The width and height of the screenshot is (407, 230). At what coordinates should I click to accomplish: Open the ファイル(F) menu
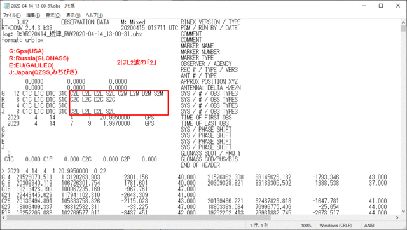(11, 15)
